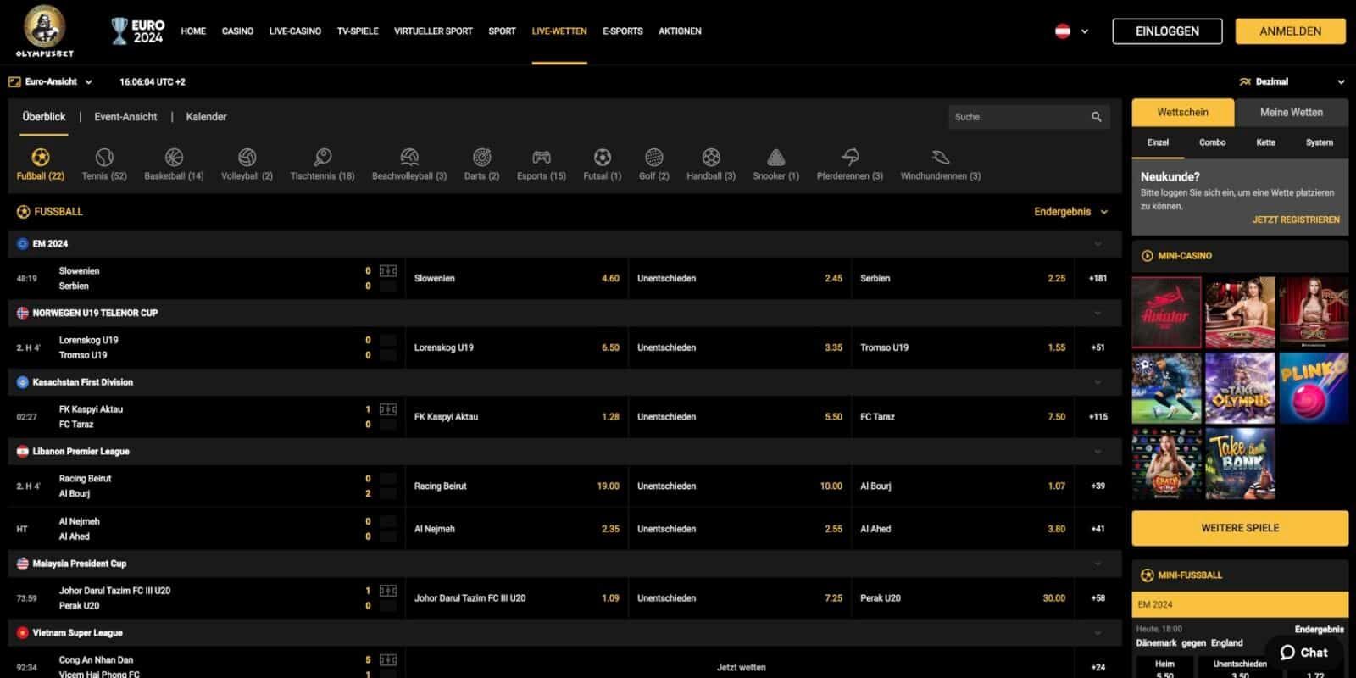Collapse the EM 2024 league section
This screenshot has width=1356, height=678.
(1098, 244)
